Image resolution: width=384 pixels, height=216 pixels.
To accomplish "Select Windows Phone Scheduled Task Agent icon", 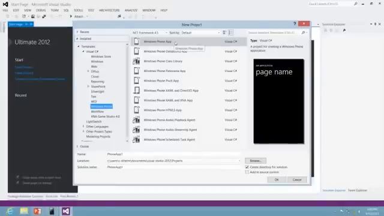I will [x=136, y=140].
